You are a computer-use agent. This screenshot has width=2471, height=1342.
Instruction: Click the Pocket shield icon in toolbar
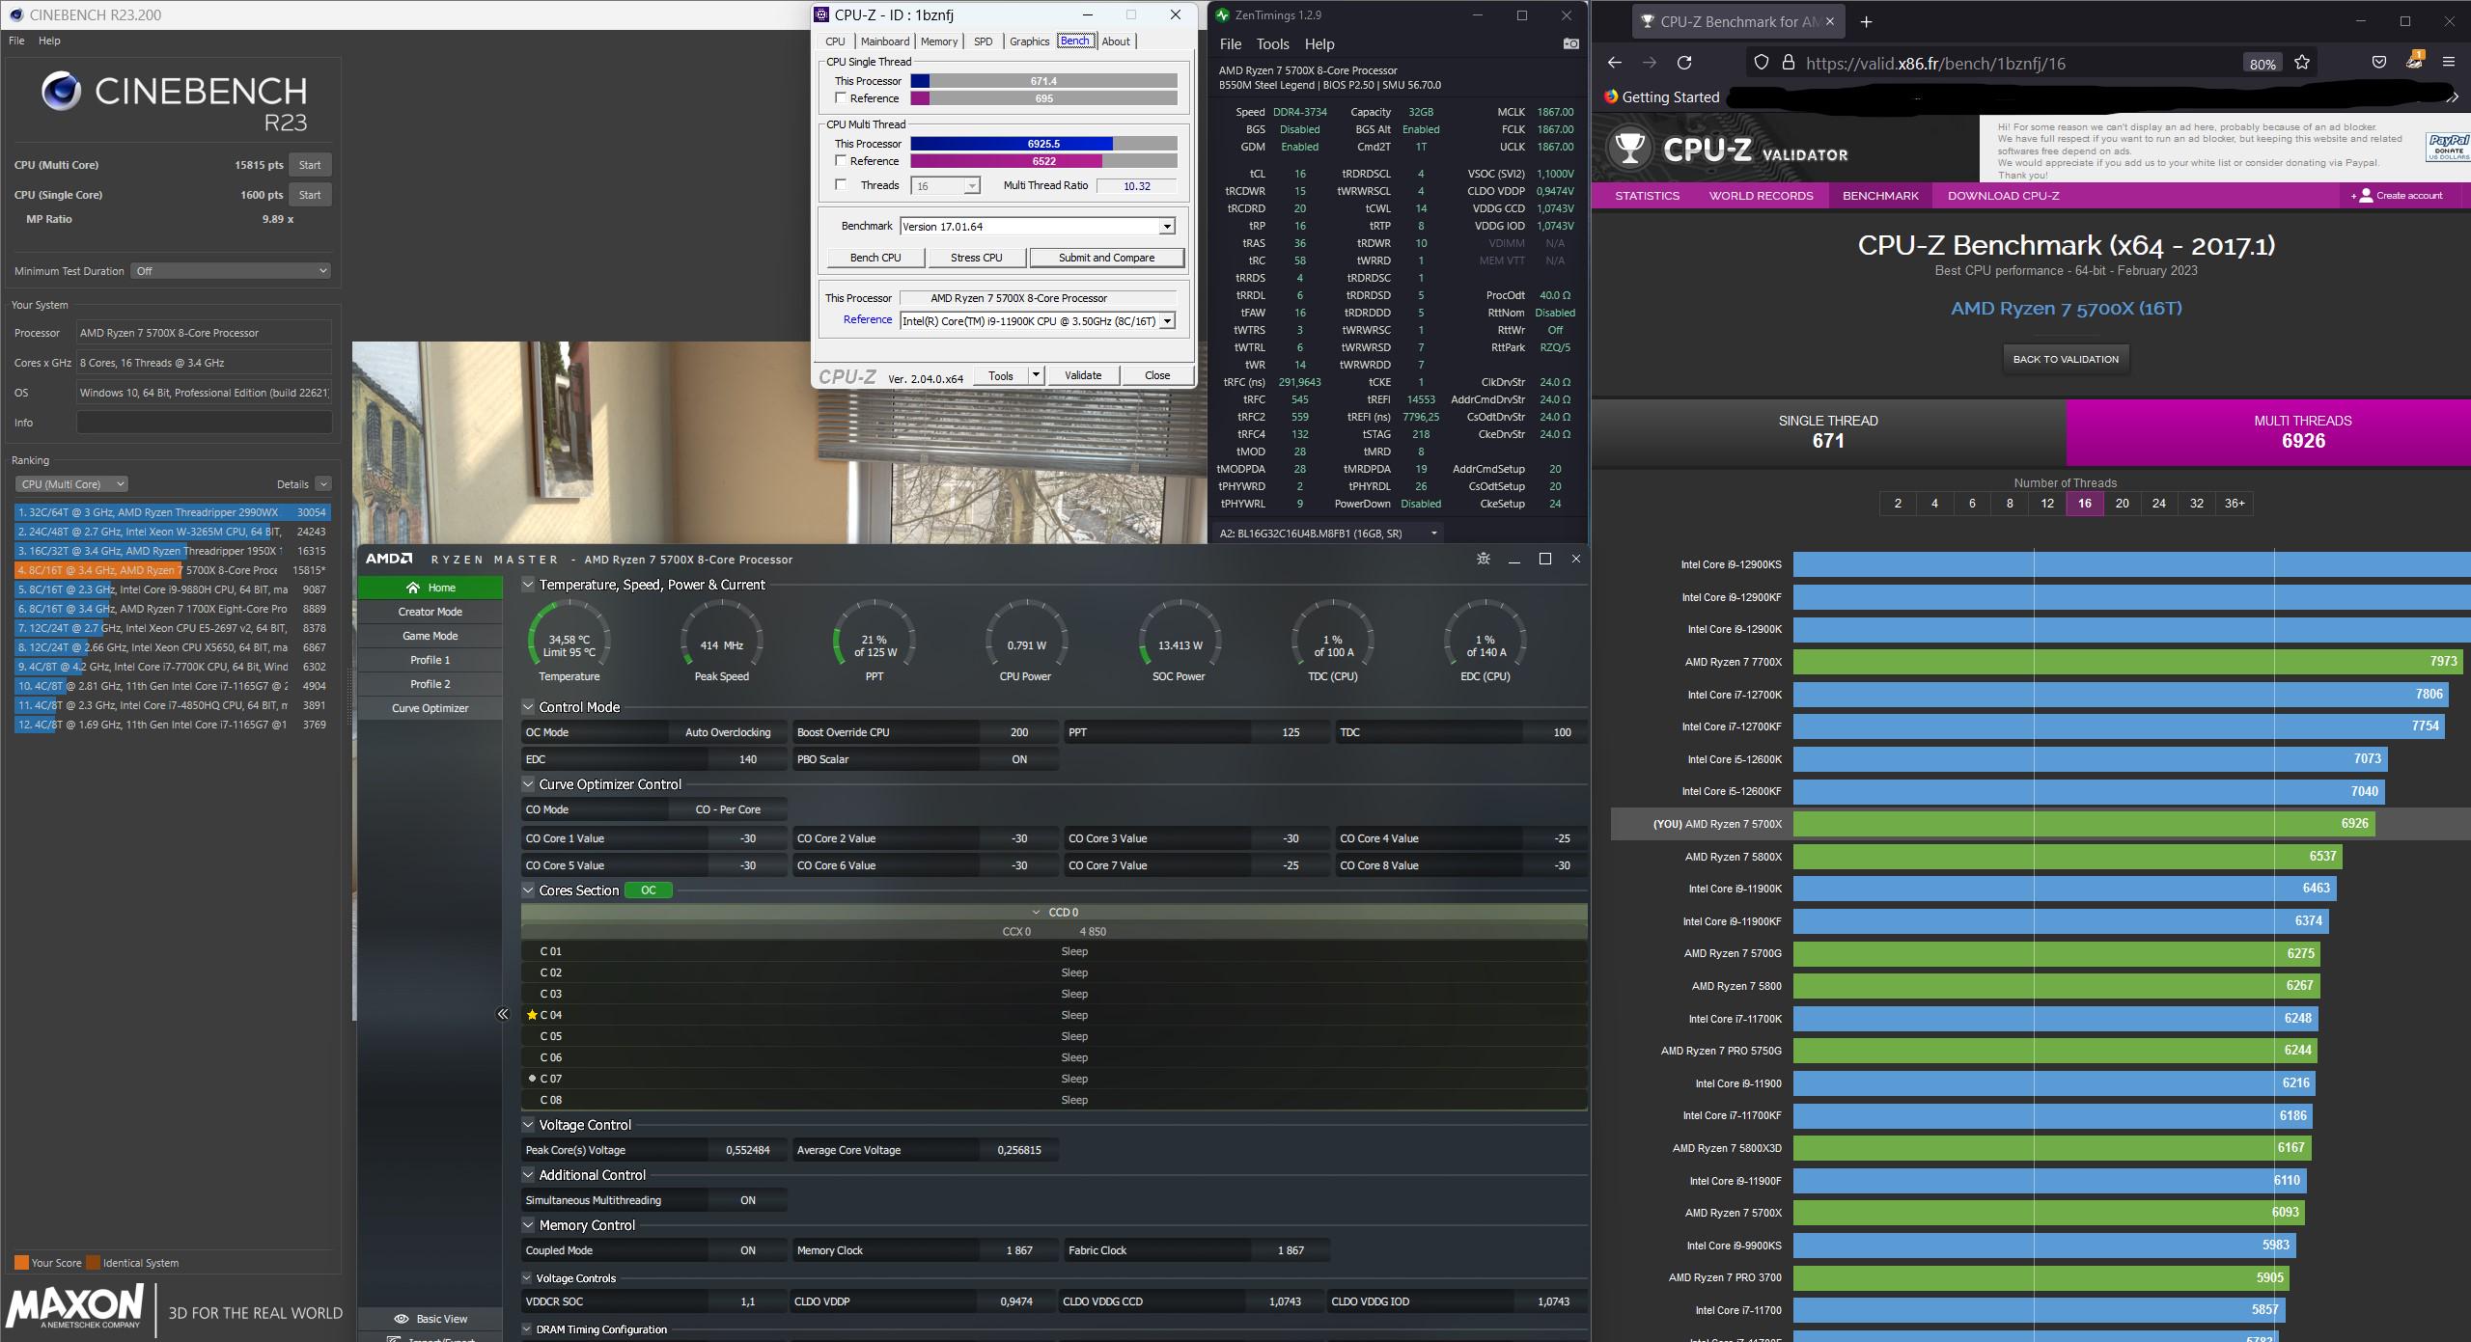coord(2379,63)
